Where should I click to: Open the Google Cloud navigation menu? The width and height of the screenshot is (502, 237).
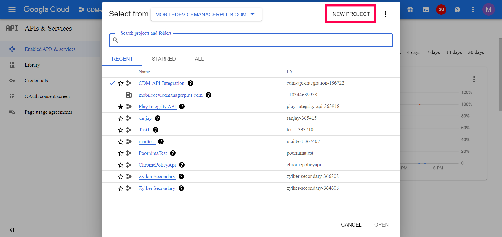pos(12,10)
